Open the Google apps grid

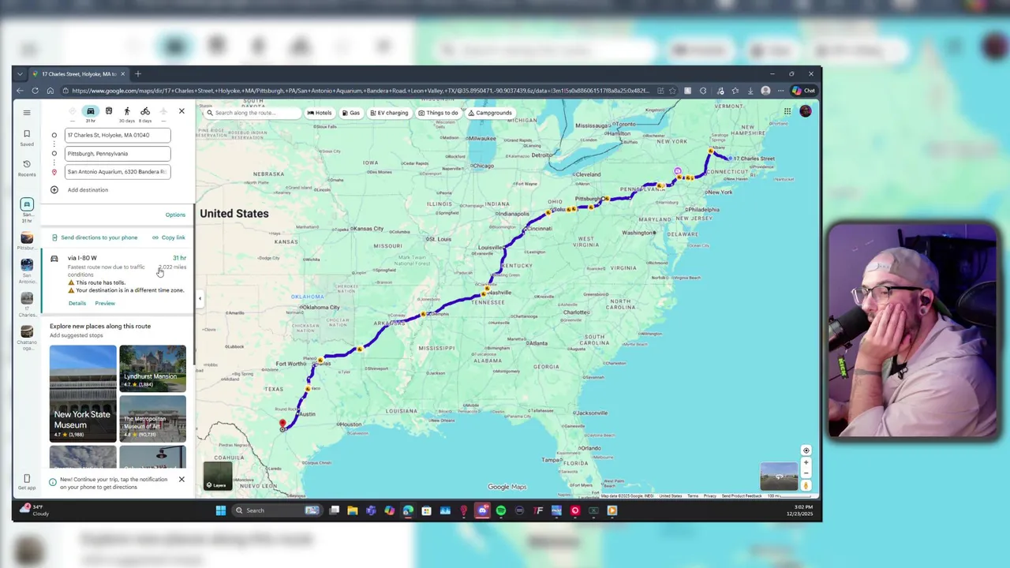click(x=787, y=111)
